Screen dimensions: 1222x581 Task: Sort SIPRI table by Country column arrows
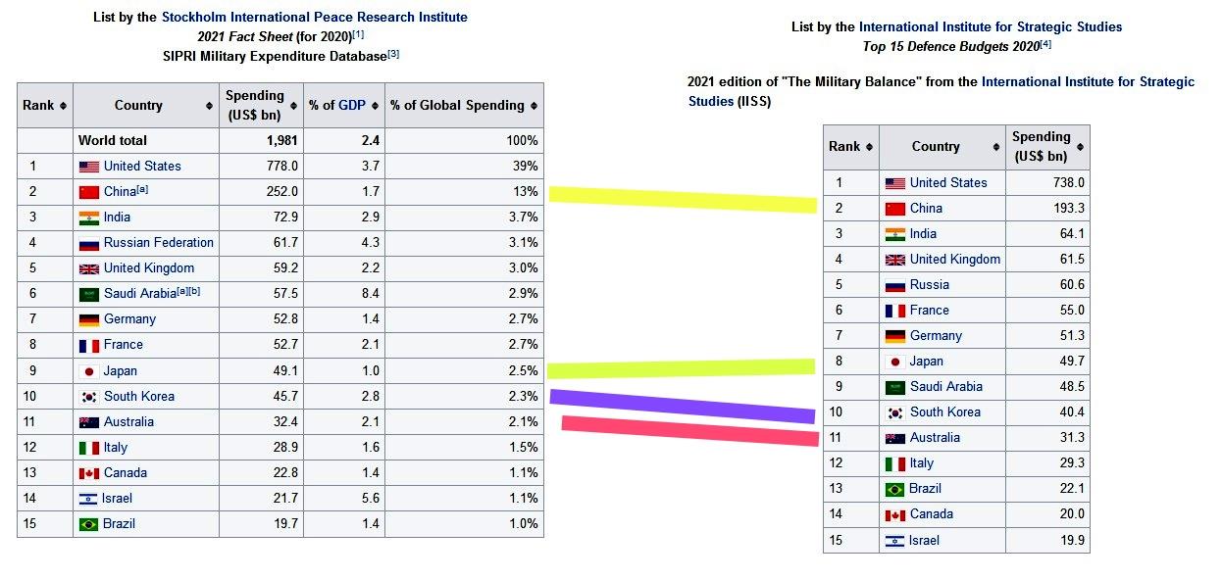210,106
